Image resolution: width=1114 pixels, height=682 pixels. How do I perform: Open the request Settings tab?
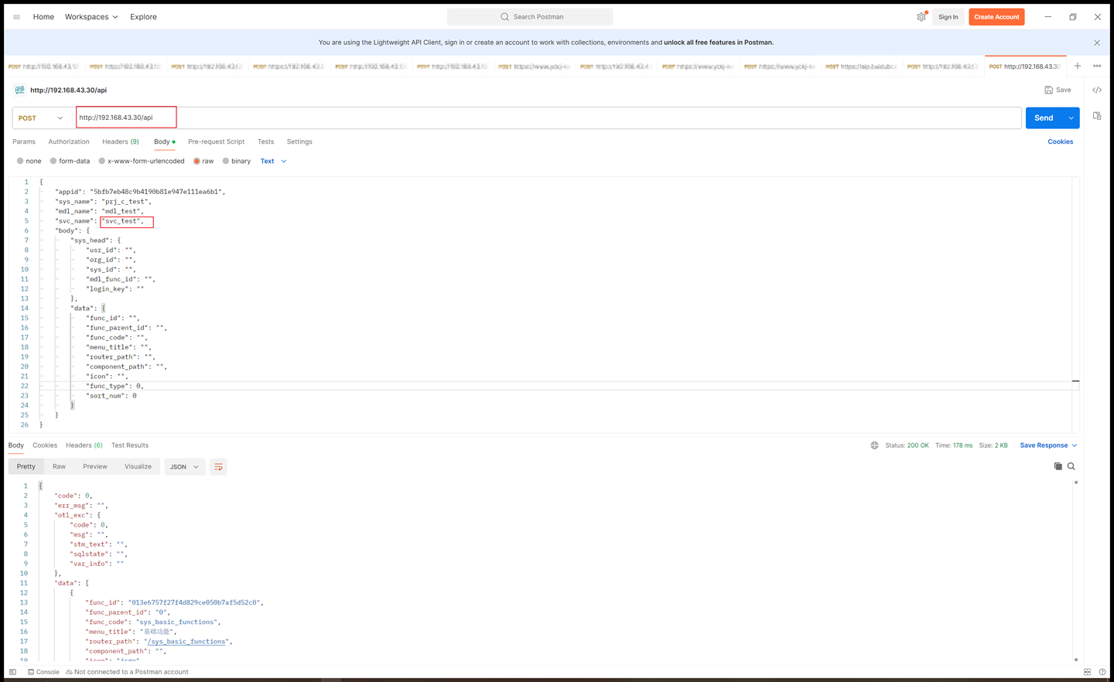tap(299, 142)
